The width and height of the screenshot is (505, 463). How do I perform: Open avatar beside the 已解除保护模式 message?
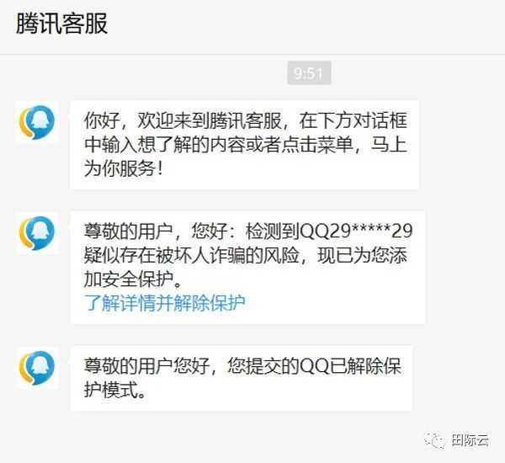coord(37,367)
